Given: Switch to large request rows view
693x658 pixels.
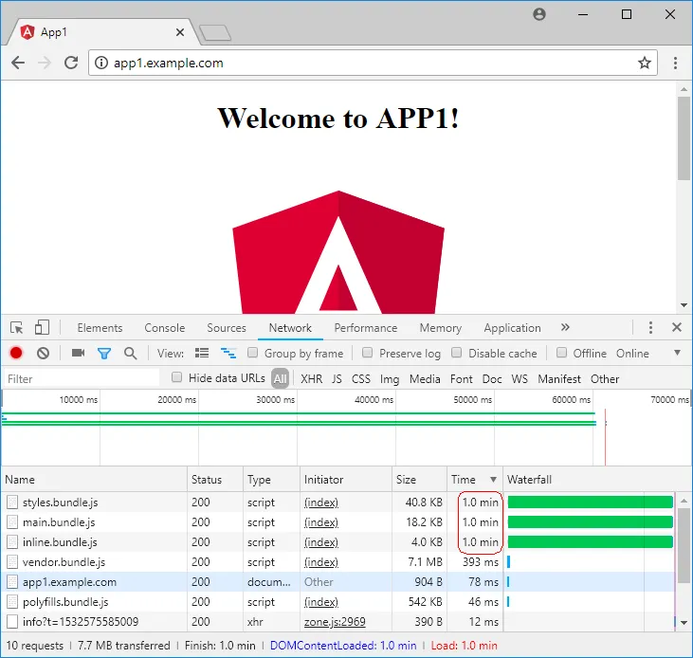Looking at the screenshot, I should [202, 353].
